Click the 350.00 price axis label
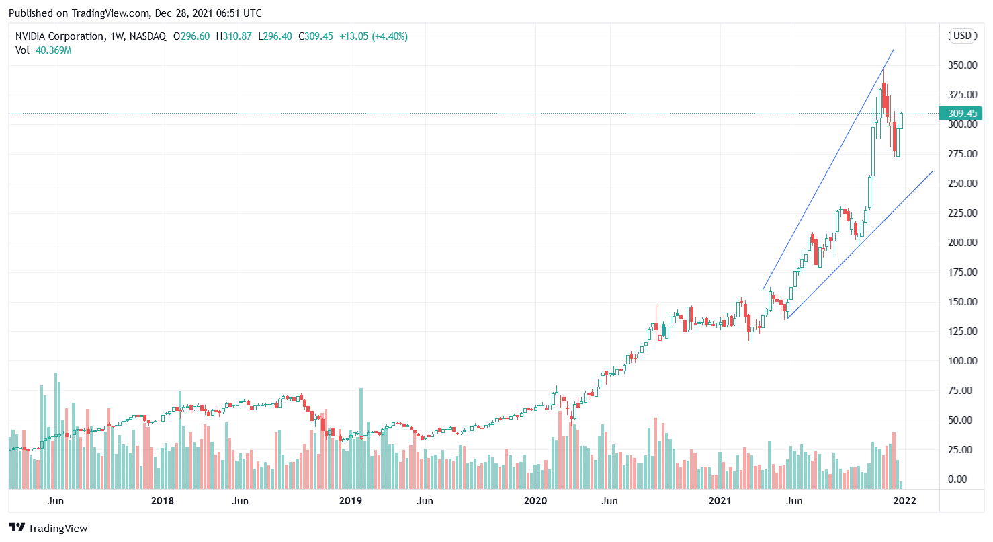The height and width of the screenshot is (542, 993). 963,65
